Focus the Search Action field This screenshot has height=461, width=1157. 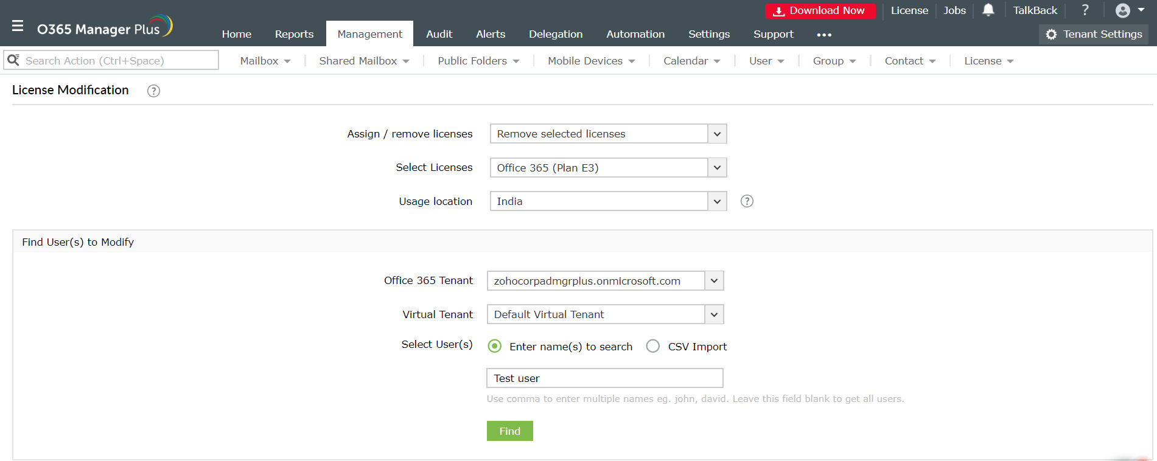point(111,60)
